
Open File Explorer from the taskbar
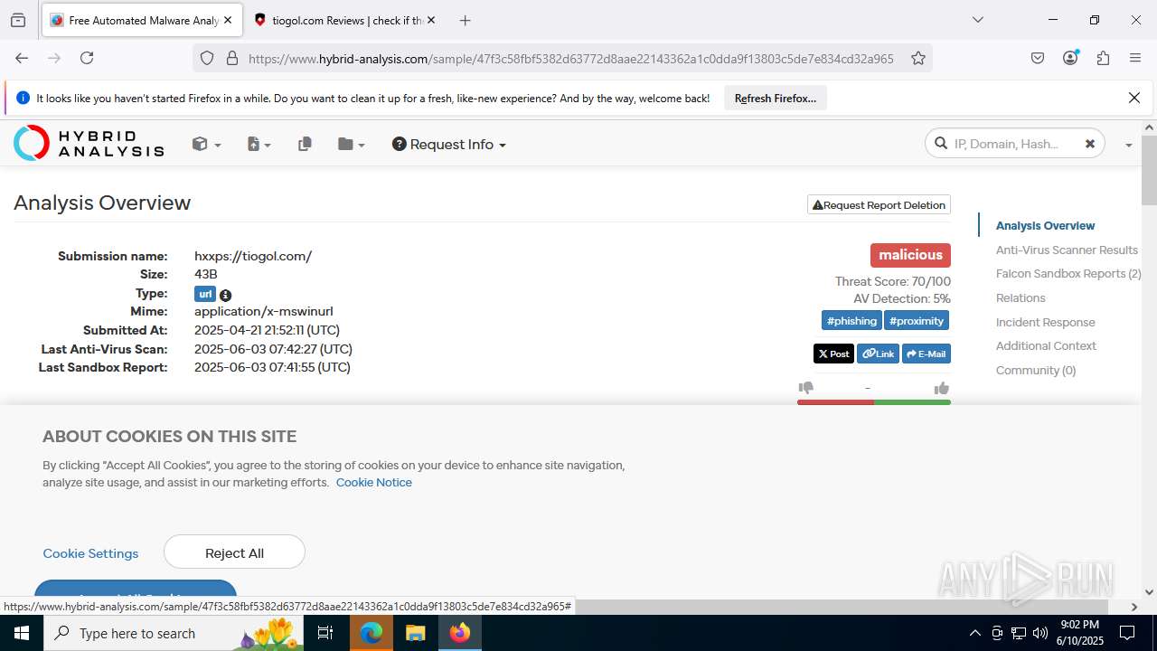[x=415, y=633]
